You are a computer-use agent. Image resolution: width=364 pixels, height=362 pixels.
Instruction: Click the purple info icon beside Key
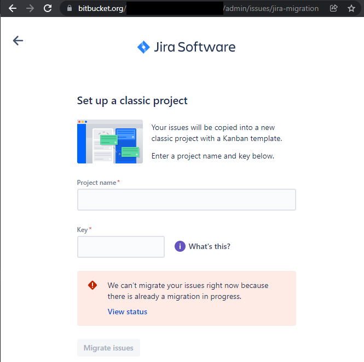180,246
